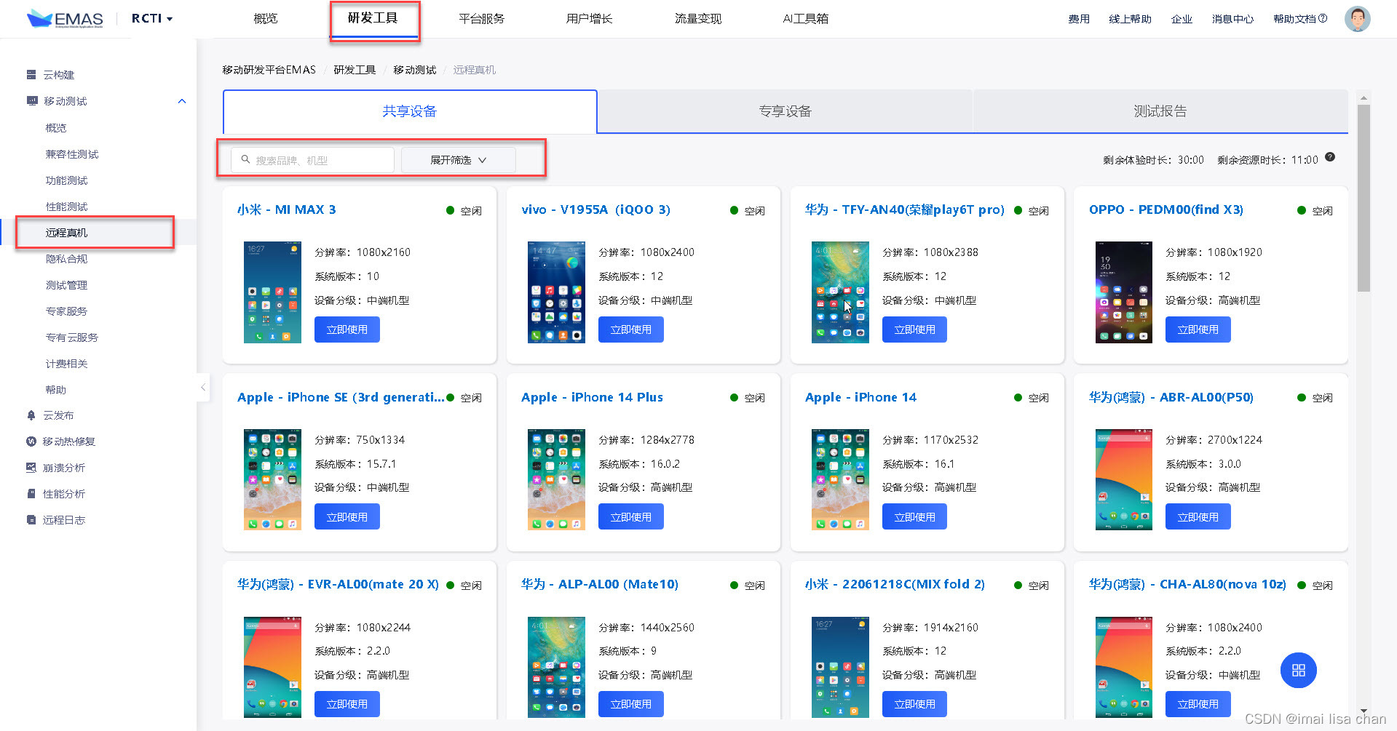Open 消息中心
1397x731 pixels.
pos(1232,19)
